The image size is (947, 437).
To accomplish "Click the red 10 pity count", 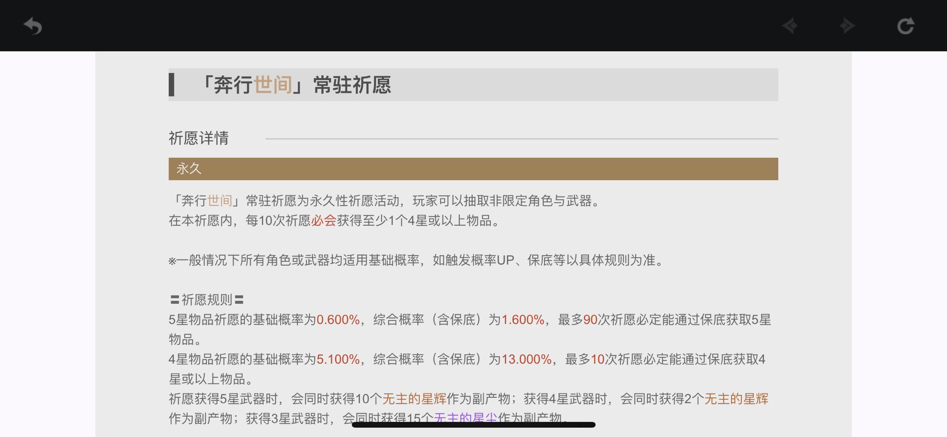I will coord(598,359).
